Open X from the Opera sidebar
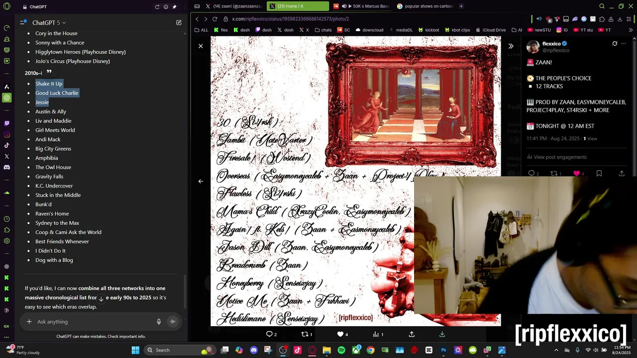 (x=6, y=156)
